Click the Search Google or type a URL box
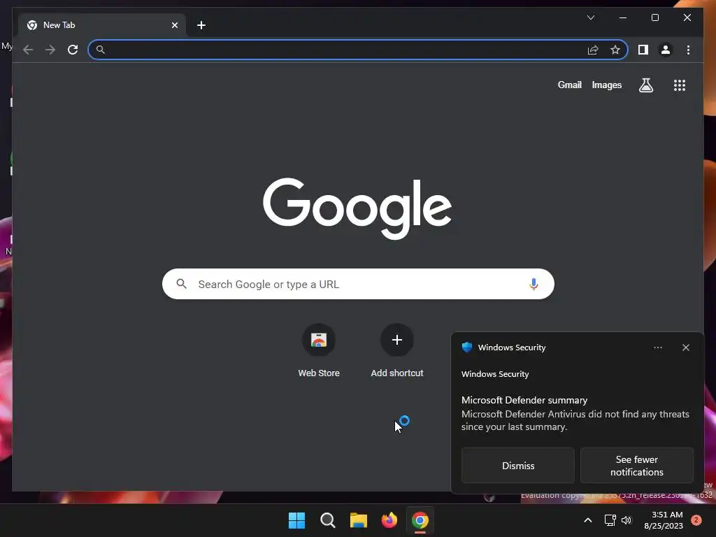 358,284
